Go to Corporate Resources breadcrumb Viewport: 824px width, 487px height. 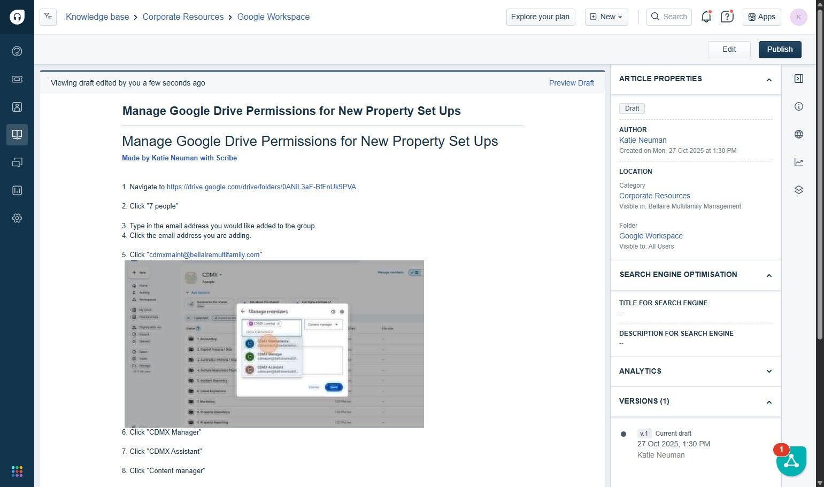(183, 17)
